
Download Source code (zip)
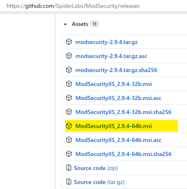coord(96,168)
